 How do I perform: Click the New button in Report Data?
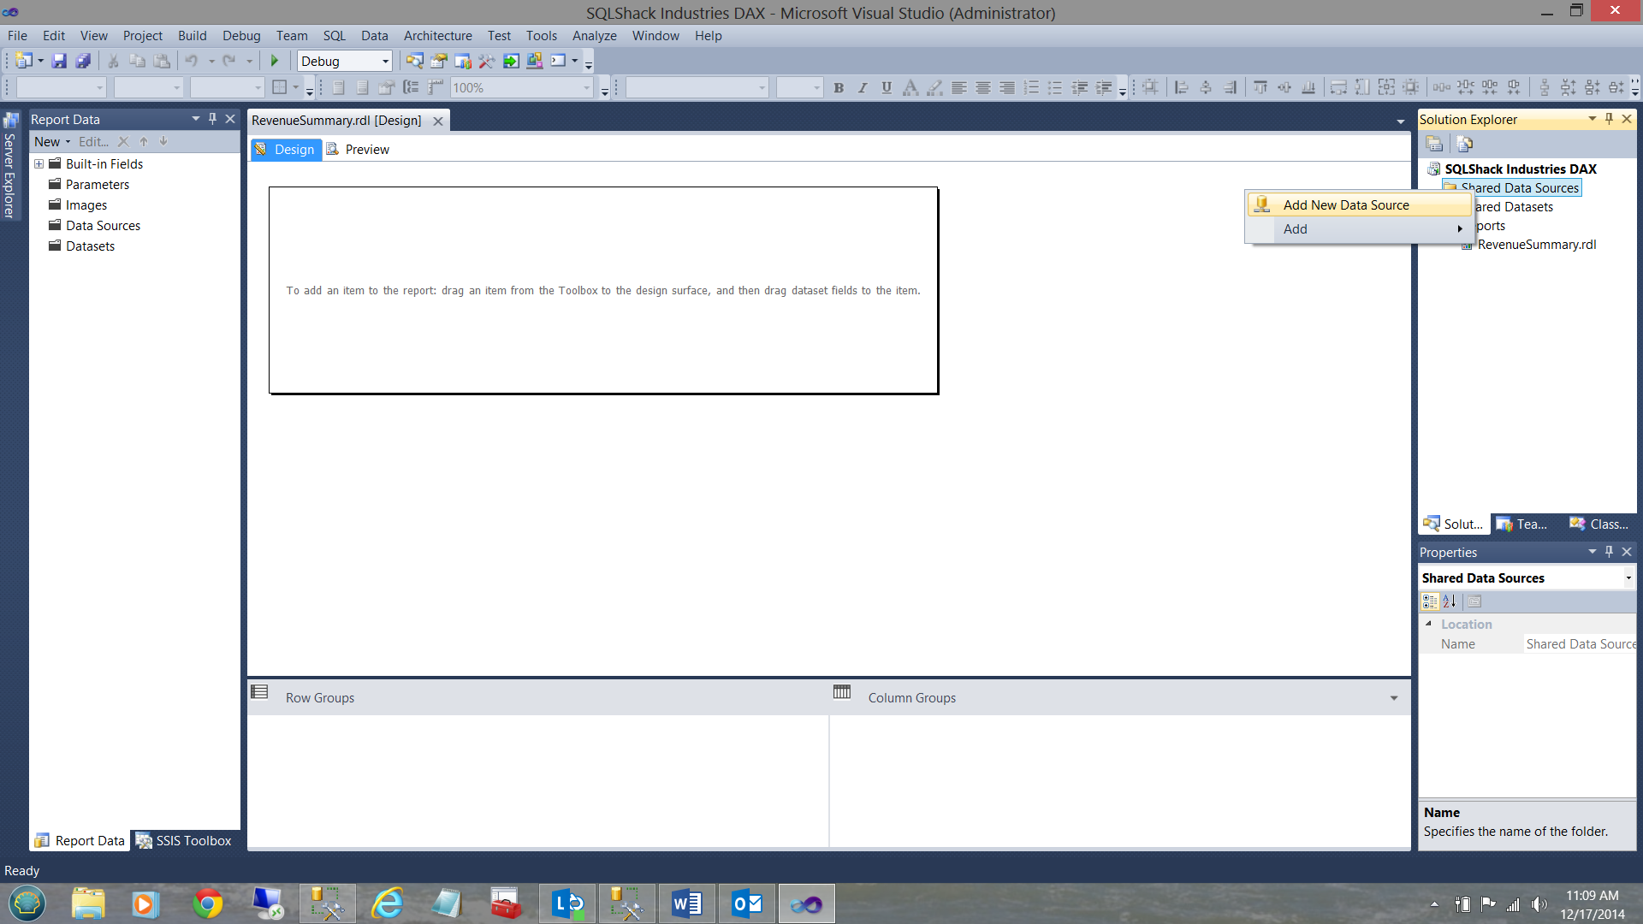coord(47,142)
